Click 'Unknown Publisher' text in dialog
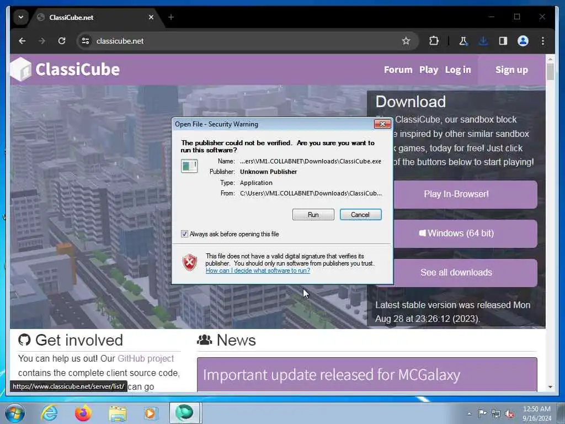The width and height of the screenshot is (565, 424). coord(269,172)
